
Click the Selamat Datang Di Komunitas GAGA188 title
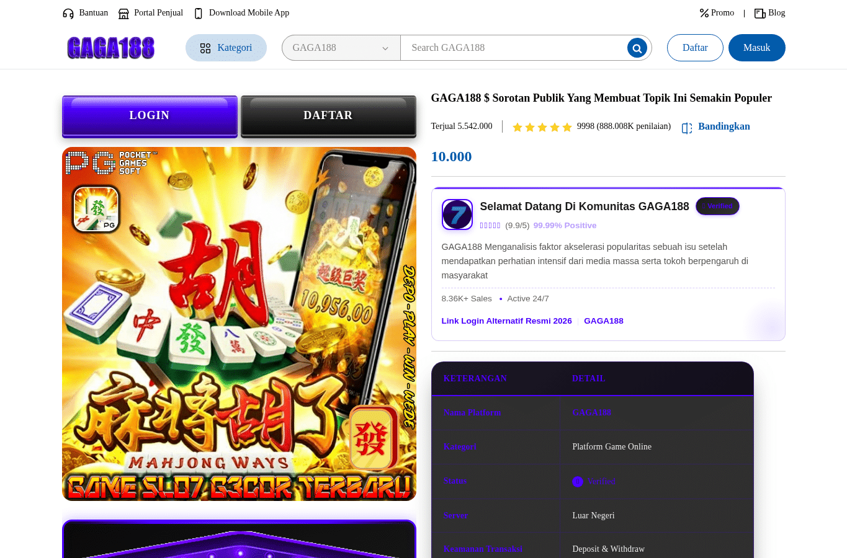click(584, 206)
